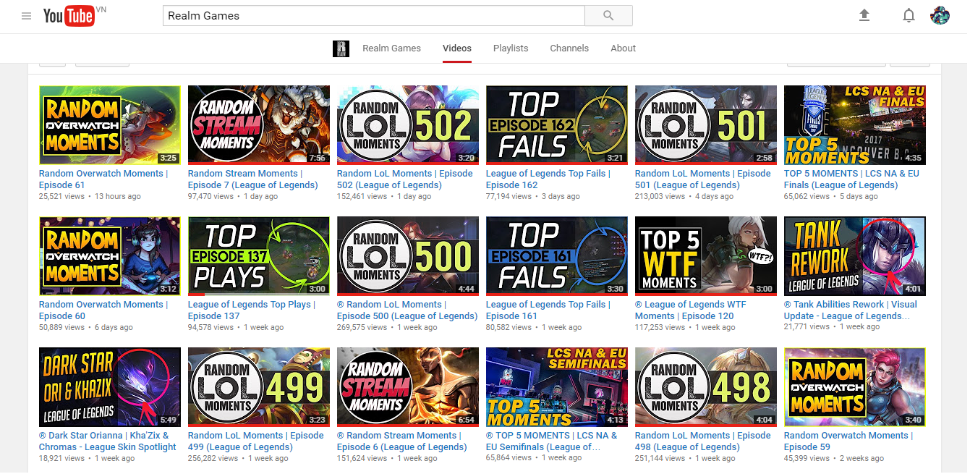Play the Random LoL Moments 502 thumbnail

408,125
